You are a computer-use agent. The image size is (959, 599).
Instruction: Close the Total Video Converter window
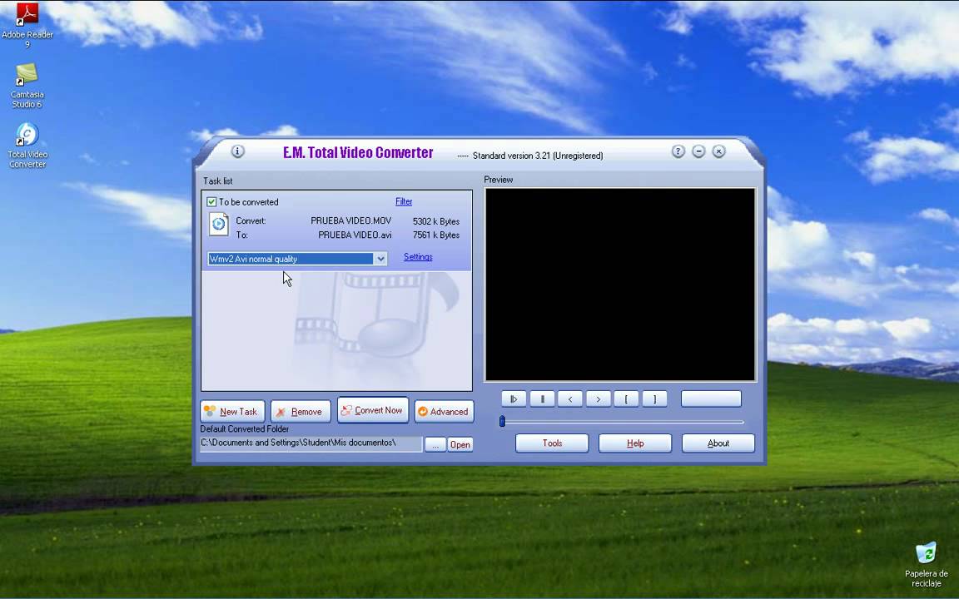point(719,151)
